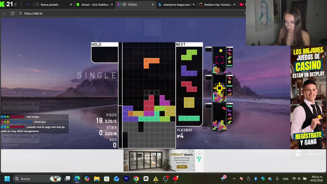Mute the TETR.IO tab audio icon
Screen dimensions: 327x184
(x=124, y=5)
